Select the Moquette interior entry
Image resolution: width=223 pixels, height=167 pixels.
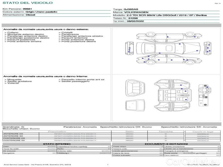coord(14,80)
